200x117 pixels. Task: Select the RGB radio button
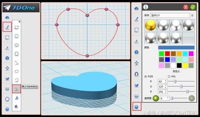[146, 76]
